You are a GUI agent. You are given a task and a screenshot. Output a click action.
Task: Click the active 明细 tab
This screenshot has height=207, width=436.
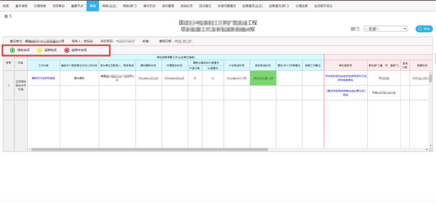(x=92, y=6)
